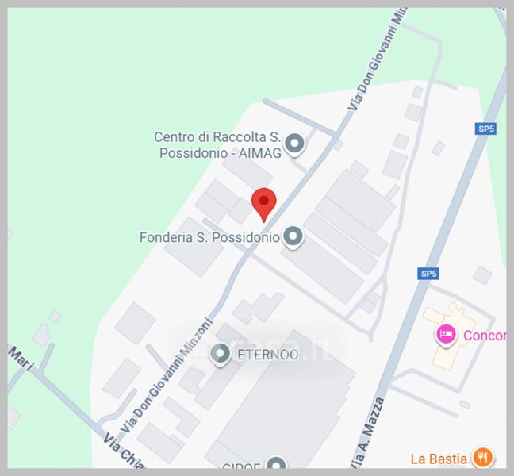Image resolution: width=514 pixels, height=476 pixels.
Task: Select the Centro di Raccolta AIMAG marker icon
Action: 294,144
